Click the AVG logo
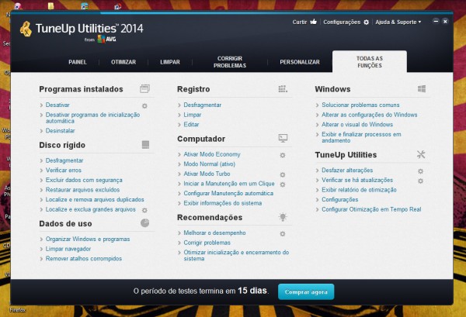 (106, 40)
